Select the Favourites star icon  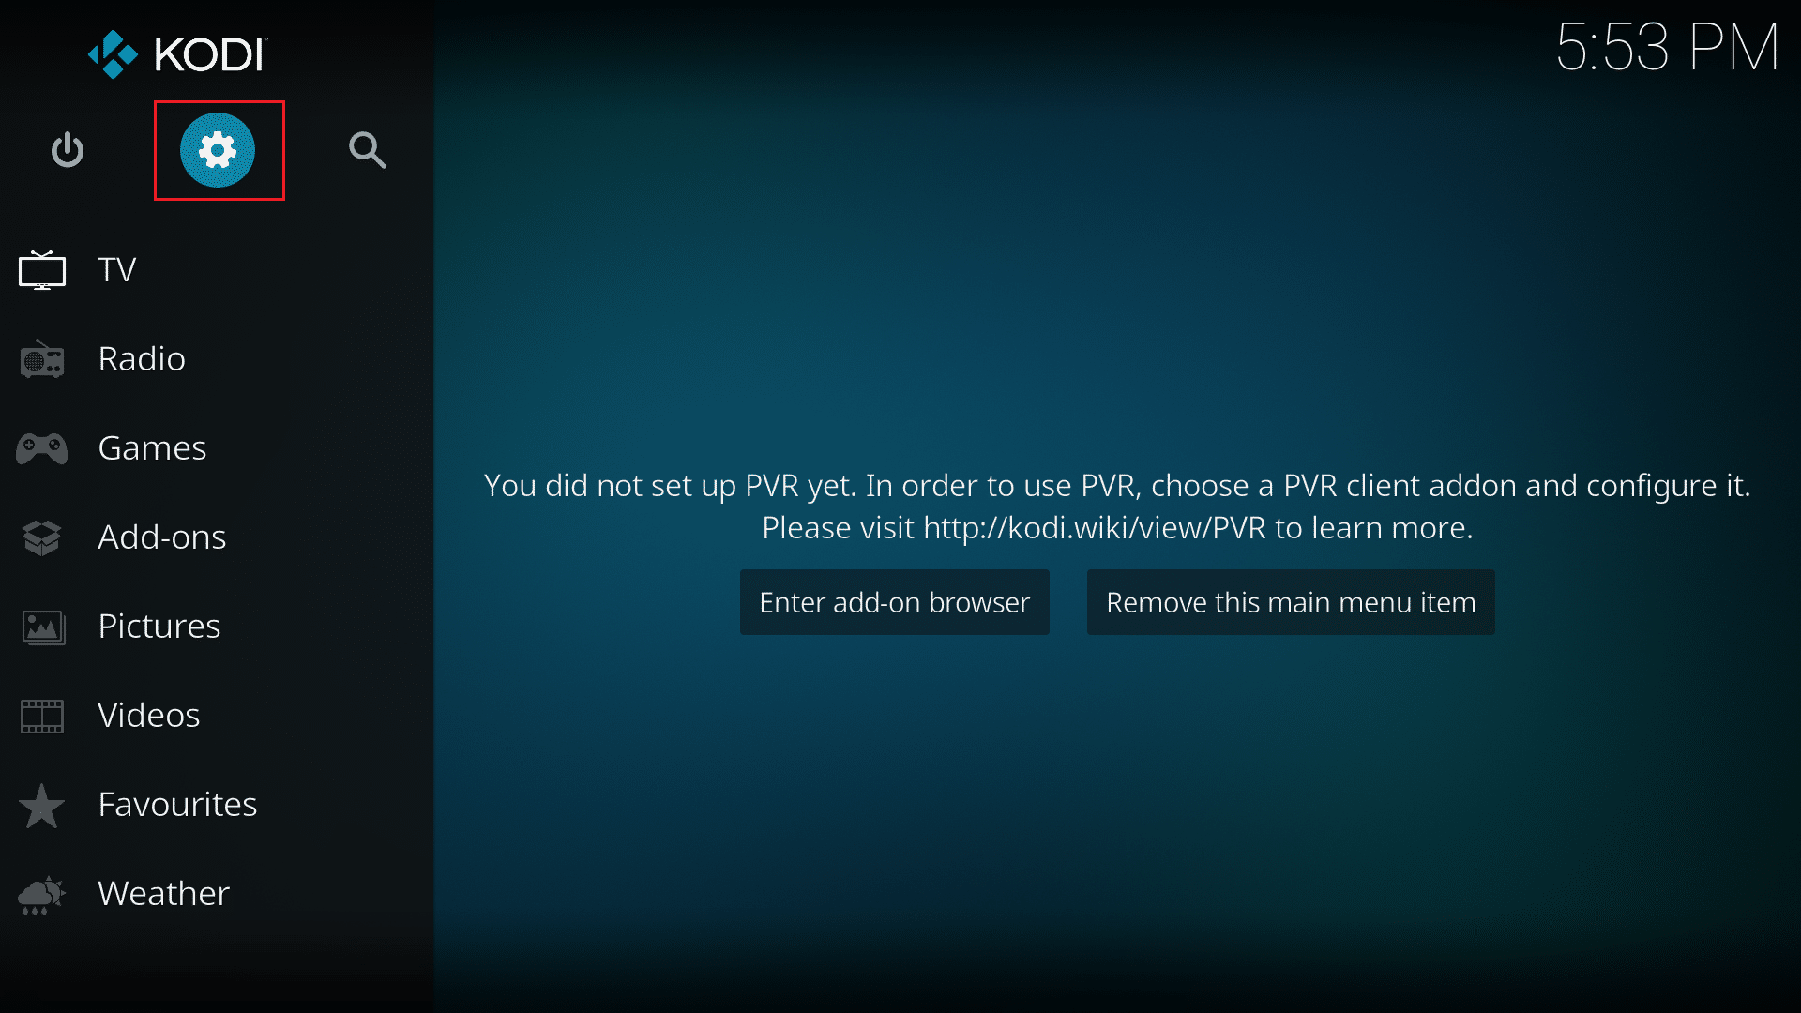coord(43,803)
